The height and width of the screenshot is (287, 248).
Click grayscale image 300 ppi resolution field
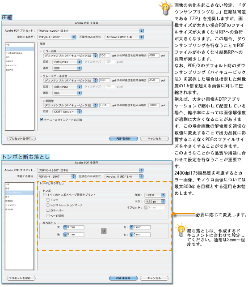click(x=105, y=80)
